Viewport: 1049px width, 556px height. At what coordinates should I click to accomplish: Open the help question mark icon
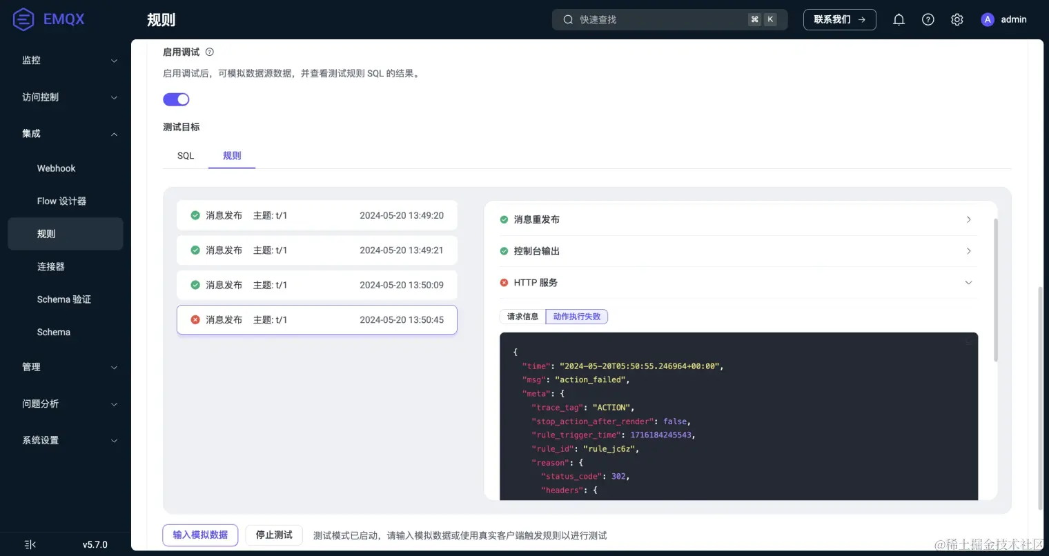click(x=928, y=19)
